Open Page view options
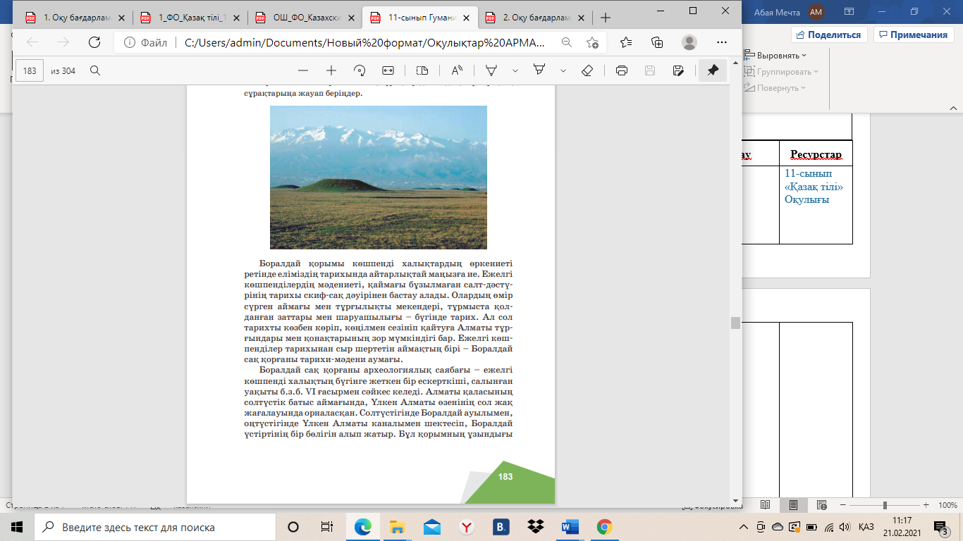963x541 pixels. click(x=422, y=70)
